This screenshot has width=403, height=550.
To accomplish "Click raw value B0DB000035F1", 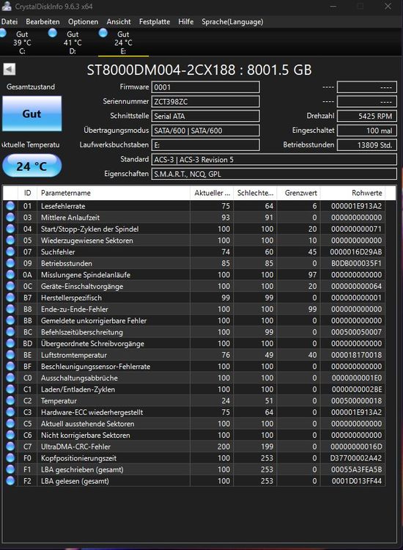I will pos(356,263).
